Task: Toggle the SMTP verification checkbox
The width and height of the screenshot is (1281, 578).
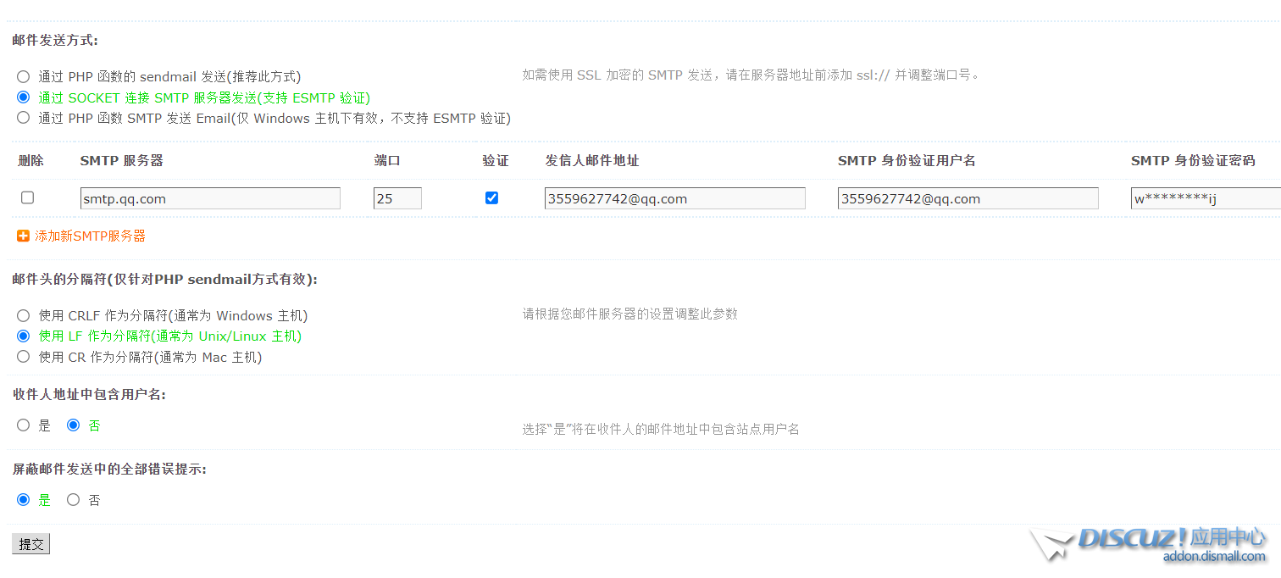Action: (x=491, y=197)
